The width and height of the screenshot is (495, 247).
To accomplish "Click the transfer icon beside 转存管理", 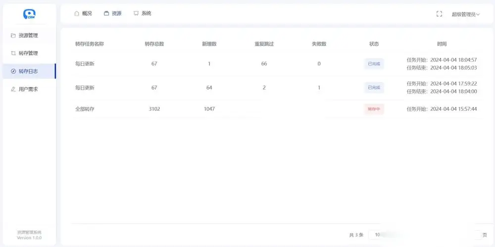I will point(13,53).
